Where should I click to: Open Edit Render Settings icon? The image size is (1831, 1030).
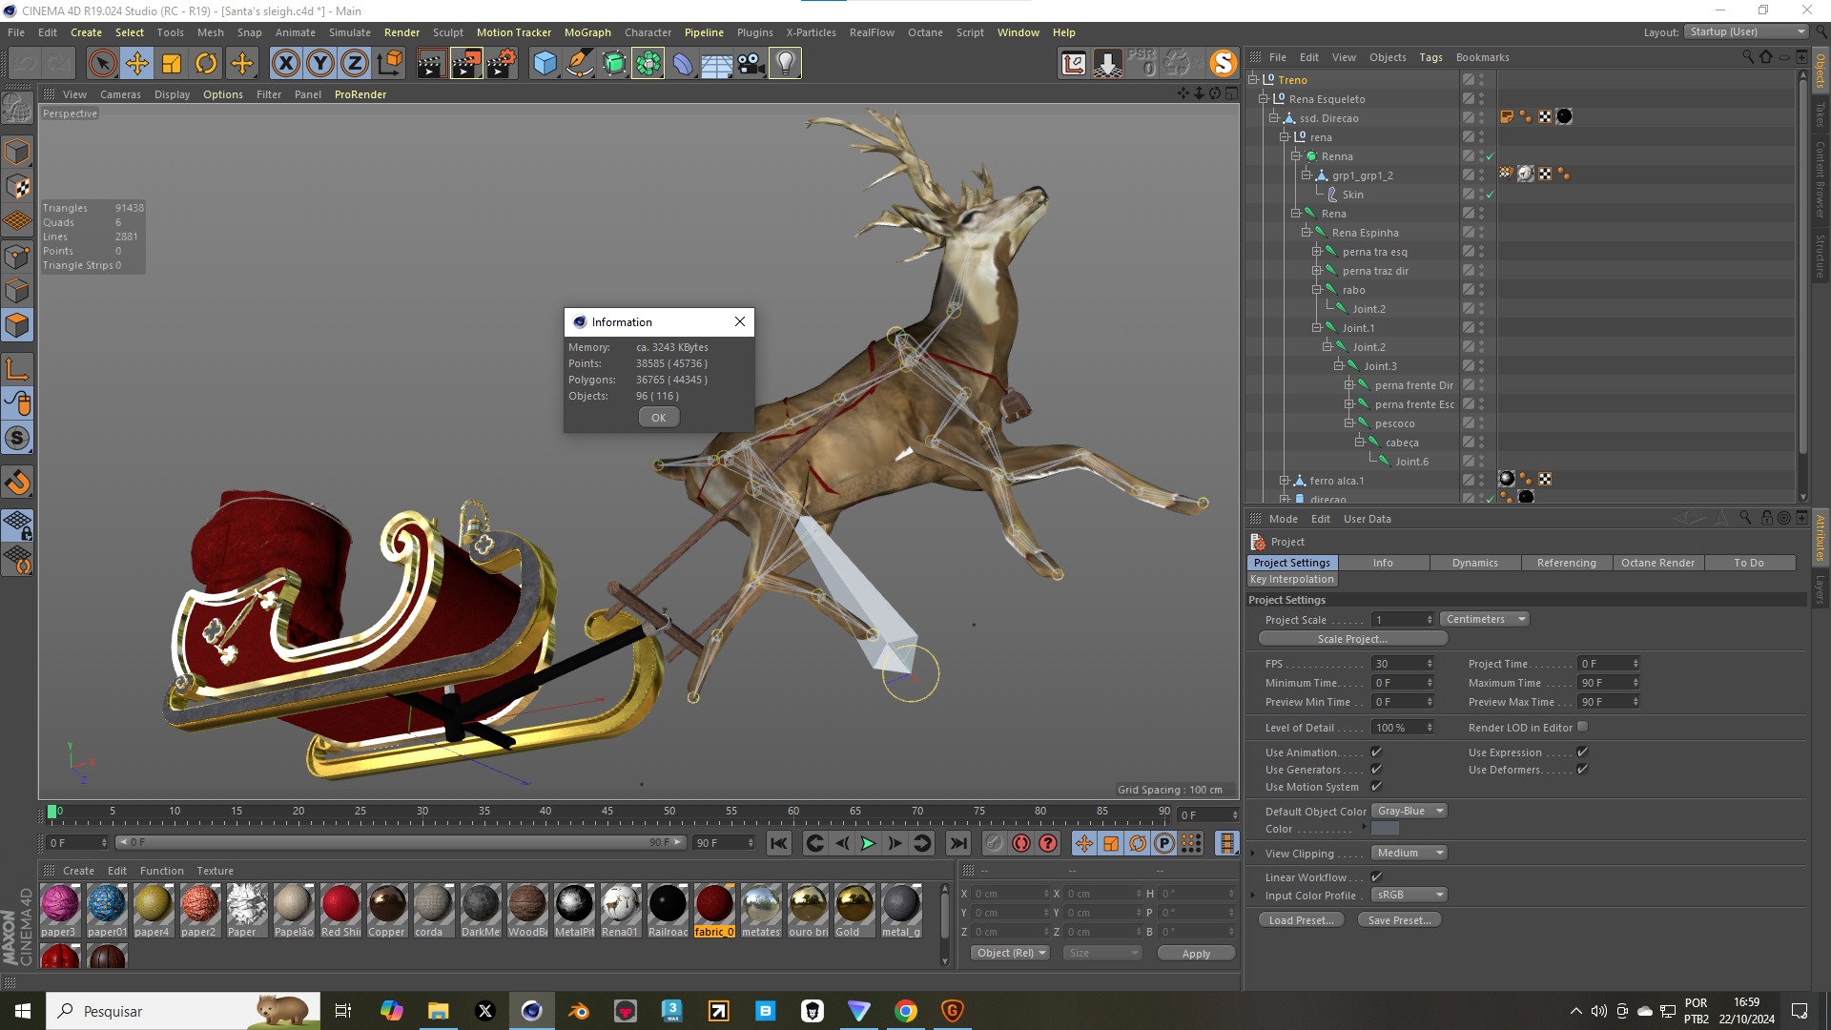pos(502,64)
